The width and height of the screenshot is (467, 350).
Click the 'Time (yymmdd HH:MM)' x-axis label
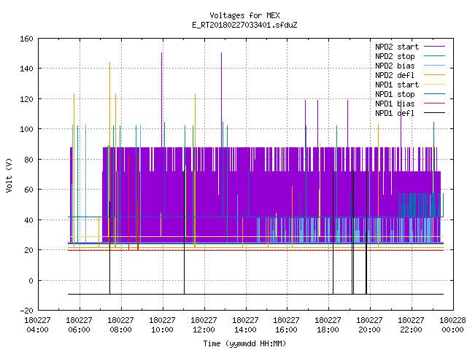244,343
